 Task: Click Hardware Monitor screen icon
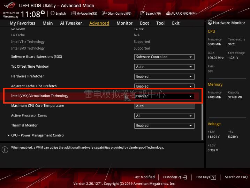[x=210, y=23]
